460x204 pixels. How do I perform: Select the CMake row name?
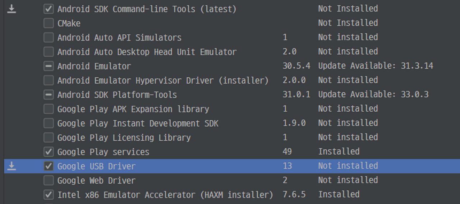pyautogui.click(x=69, y=23)
